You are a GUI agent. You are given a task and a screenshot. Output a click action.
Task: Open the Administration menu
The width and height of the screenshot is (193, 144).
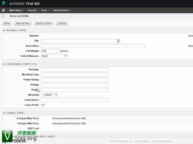(x=62, y=10)
